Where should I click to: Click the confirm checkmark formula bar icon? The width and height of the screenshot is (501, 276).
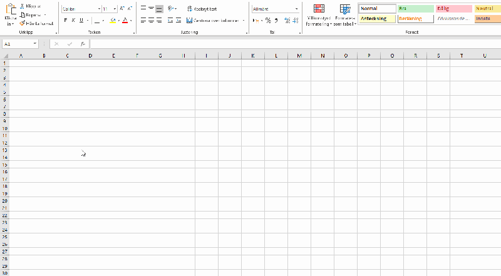point(70,44)
